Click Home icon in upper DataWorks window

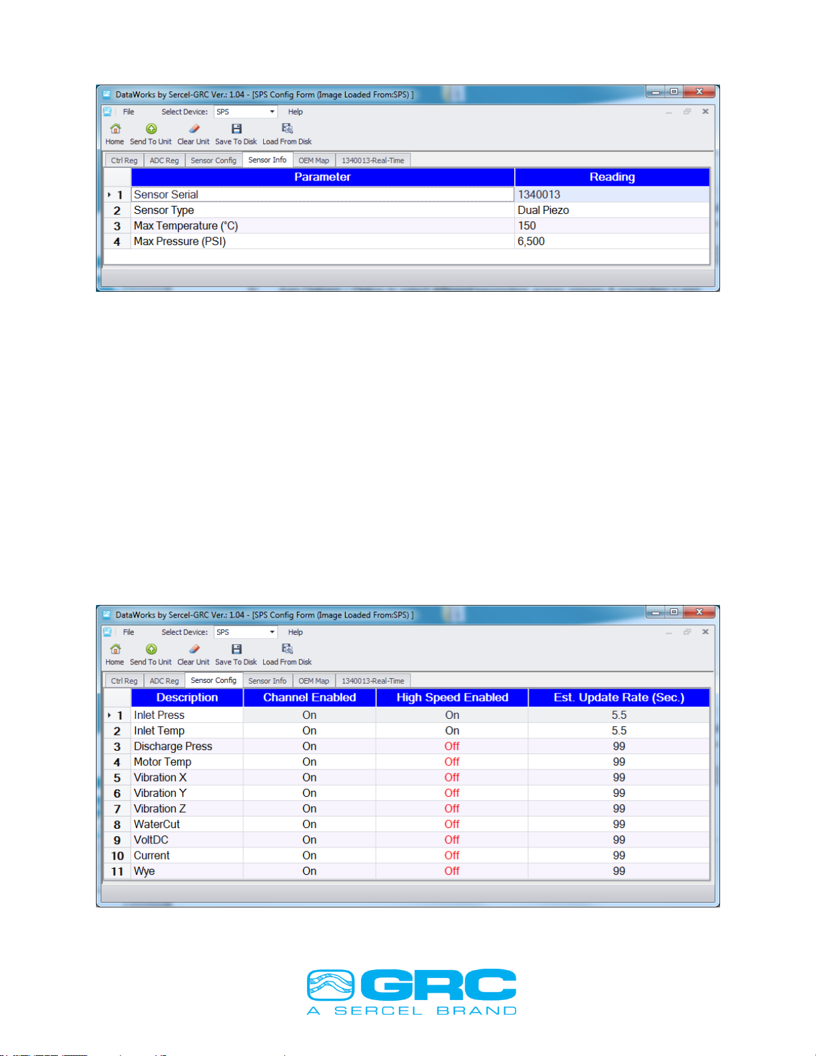pos(115,134)
